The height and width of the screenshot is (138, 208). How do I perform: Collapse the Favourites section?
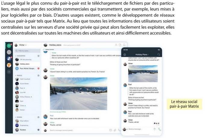20,56
